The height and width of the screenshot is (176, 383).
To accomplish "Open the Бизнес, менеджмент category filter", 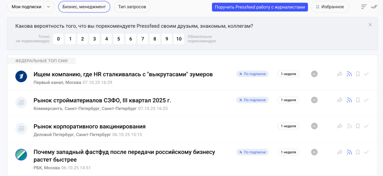I will [x=84, y=7].
